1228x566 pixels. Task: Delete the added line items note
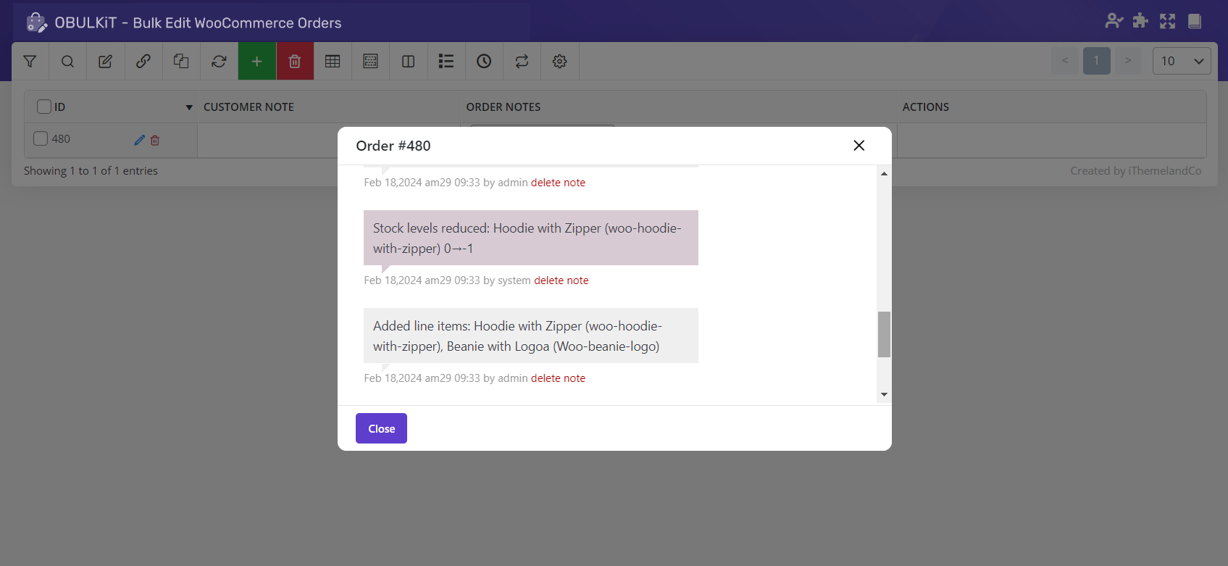[x=558, y=378]
